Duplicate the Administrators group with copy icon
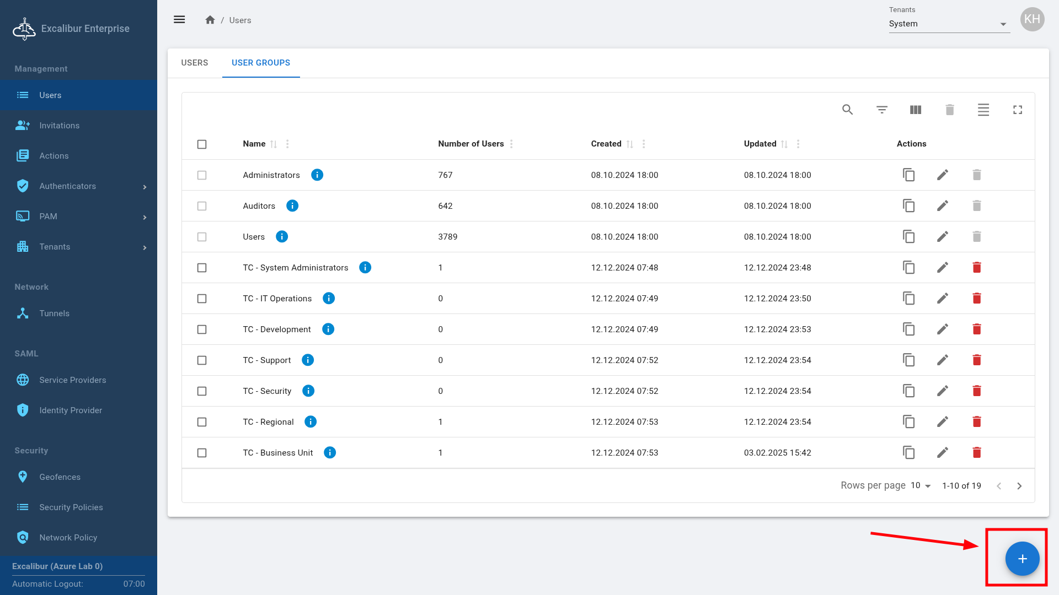This screenshot has height=595, width=1059. pyautogui.click(x=908, y=175)
